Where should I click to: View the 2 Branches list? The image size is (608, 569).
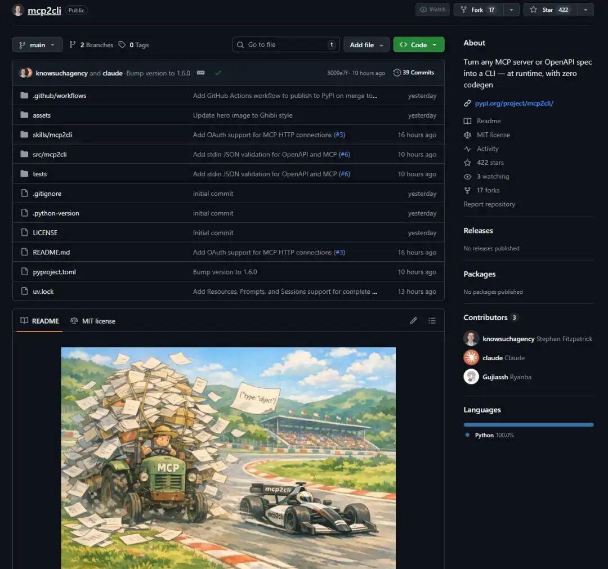point(92,45)
